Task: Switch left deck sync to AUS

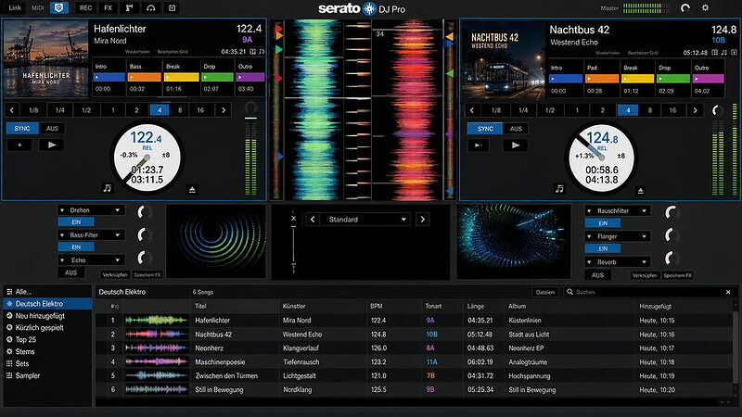Action: (x=52, y=128)
